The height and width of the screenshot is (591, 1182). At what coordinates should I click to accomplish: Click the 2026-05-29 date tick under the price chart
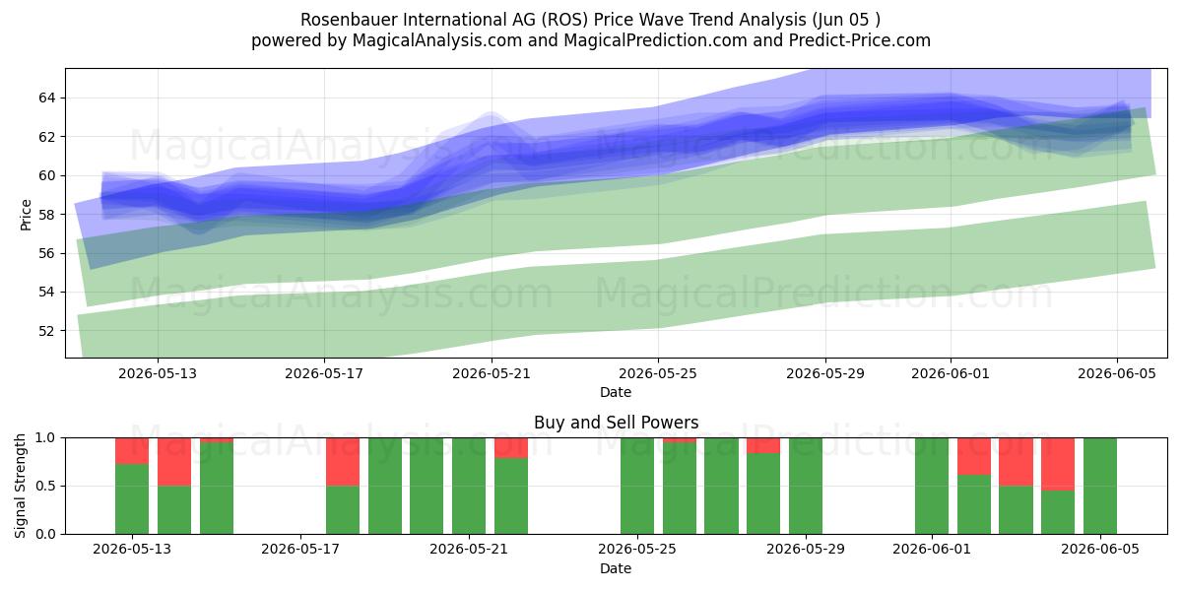coord(825,374)
